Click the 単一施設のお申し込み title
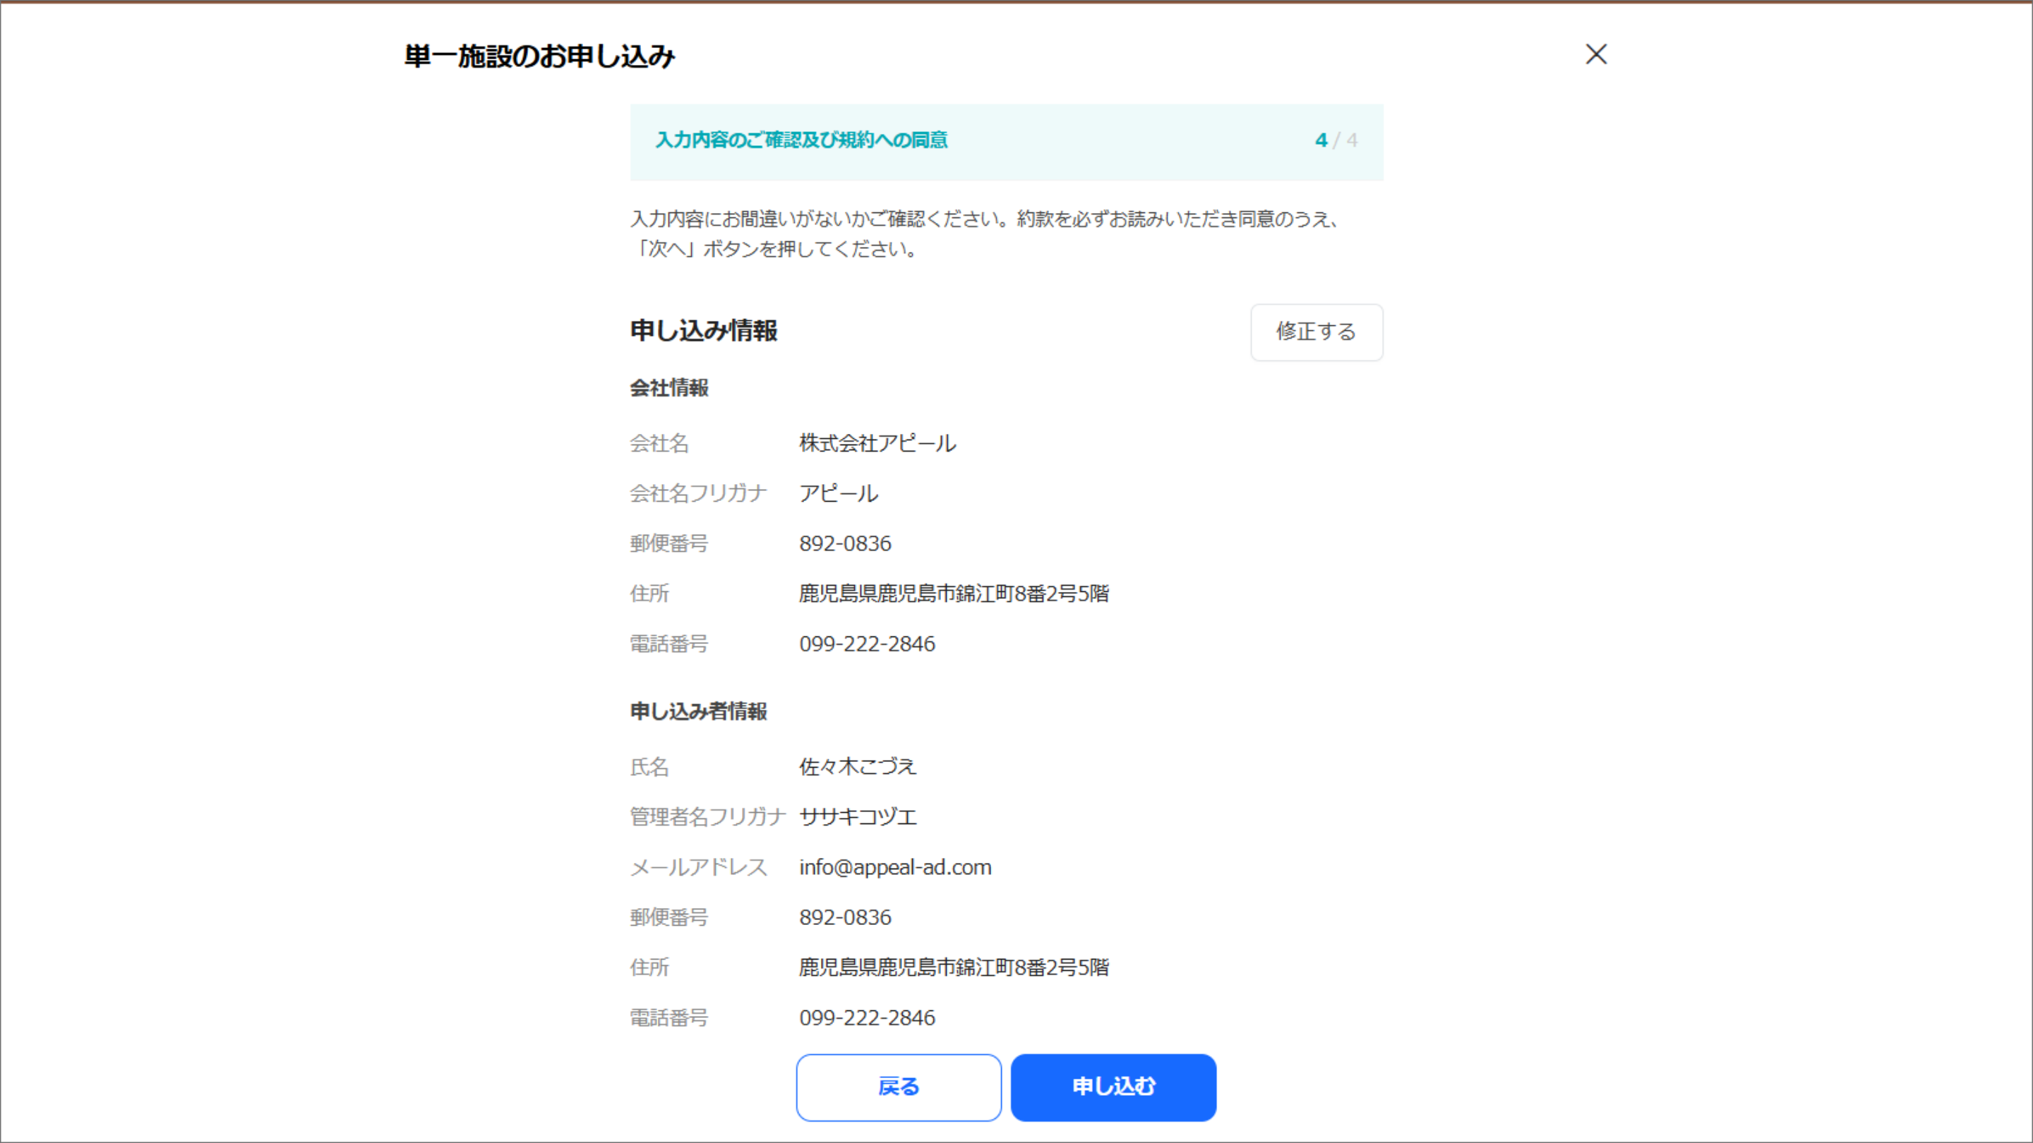 pyautogui.click(x=539, y=56)
